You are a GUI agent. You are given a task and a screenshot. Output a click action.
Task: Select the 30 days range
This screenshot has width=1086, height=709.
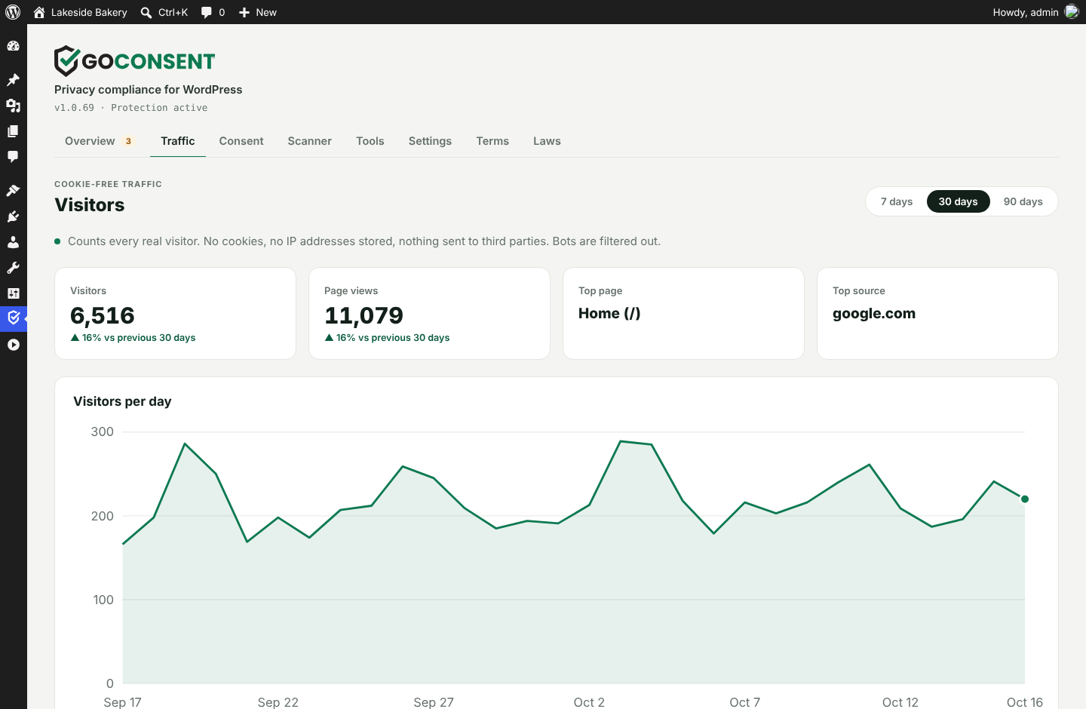click(x=958, y=201)
